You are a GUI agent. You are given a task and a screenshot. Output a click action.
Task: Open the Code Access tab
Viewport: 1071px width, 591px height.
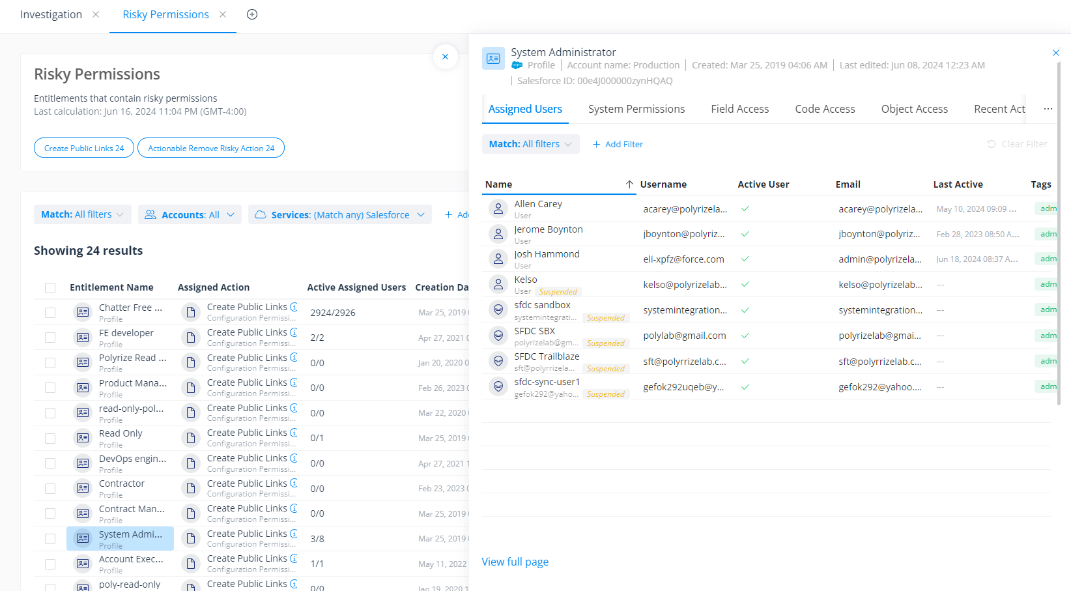[825, 109]
